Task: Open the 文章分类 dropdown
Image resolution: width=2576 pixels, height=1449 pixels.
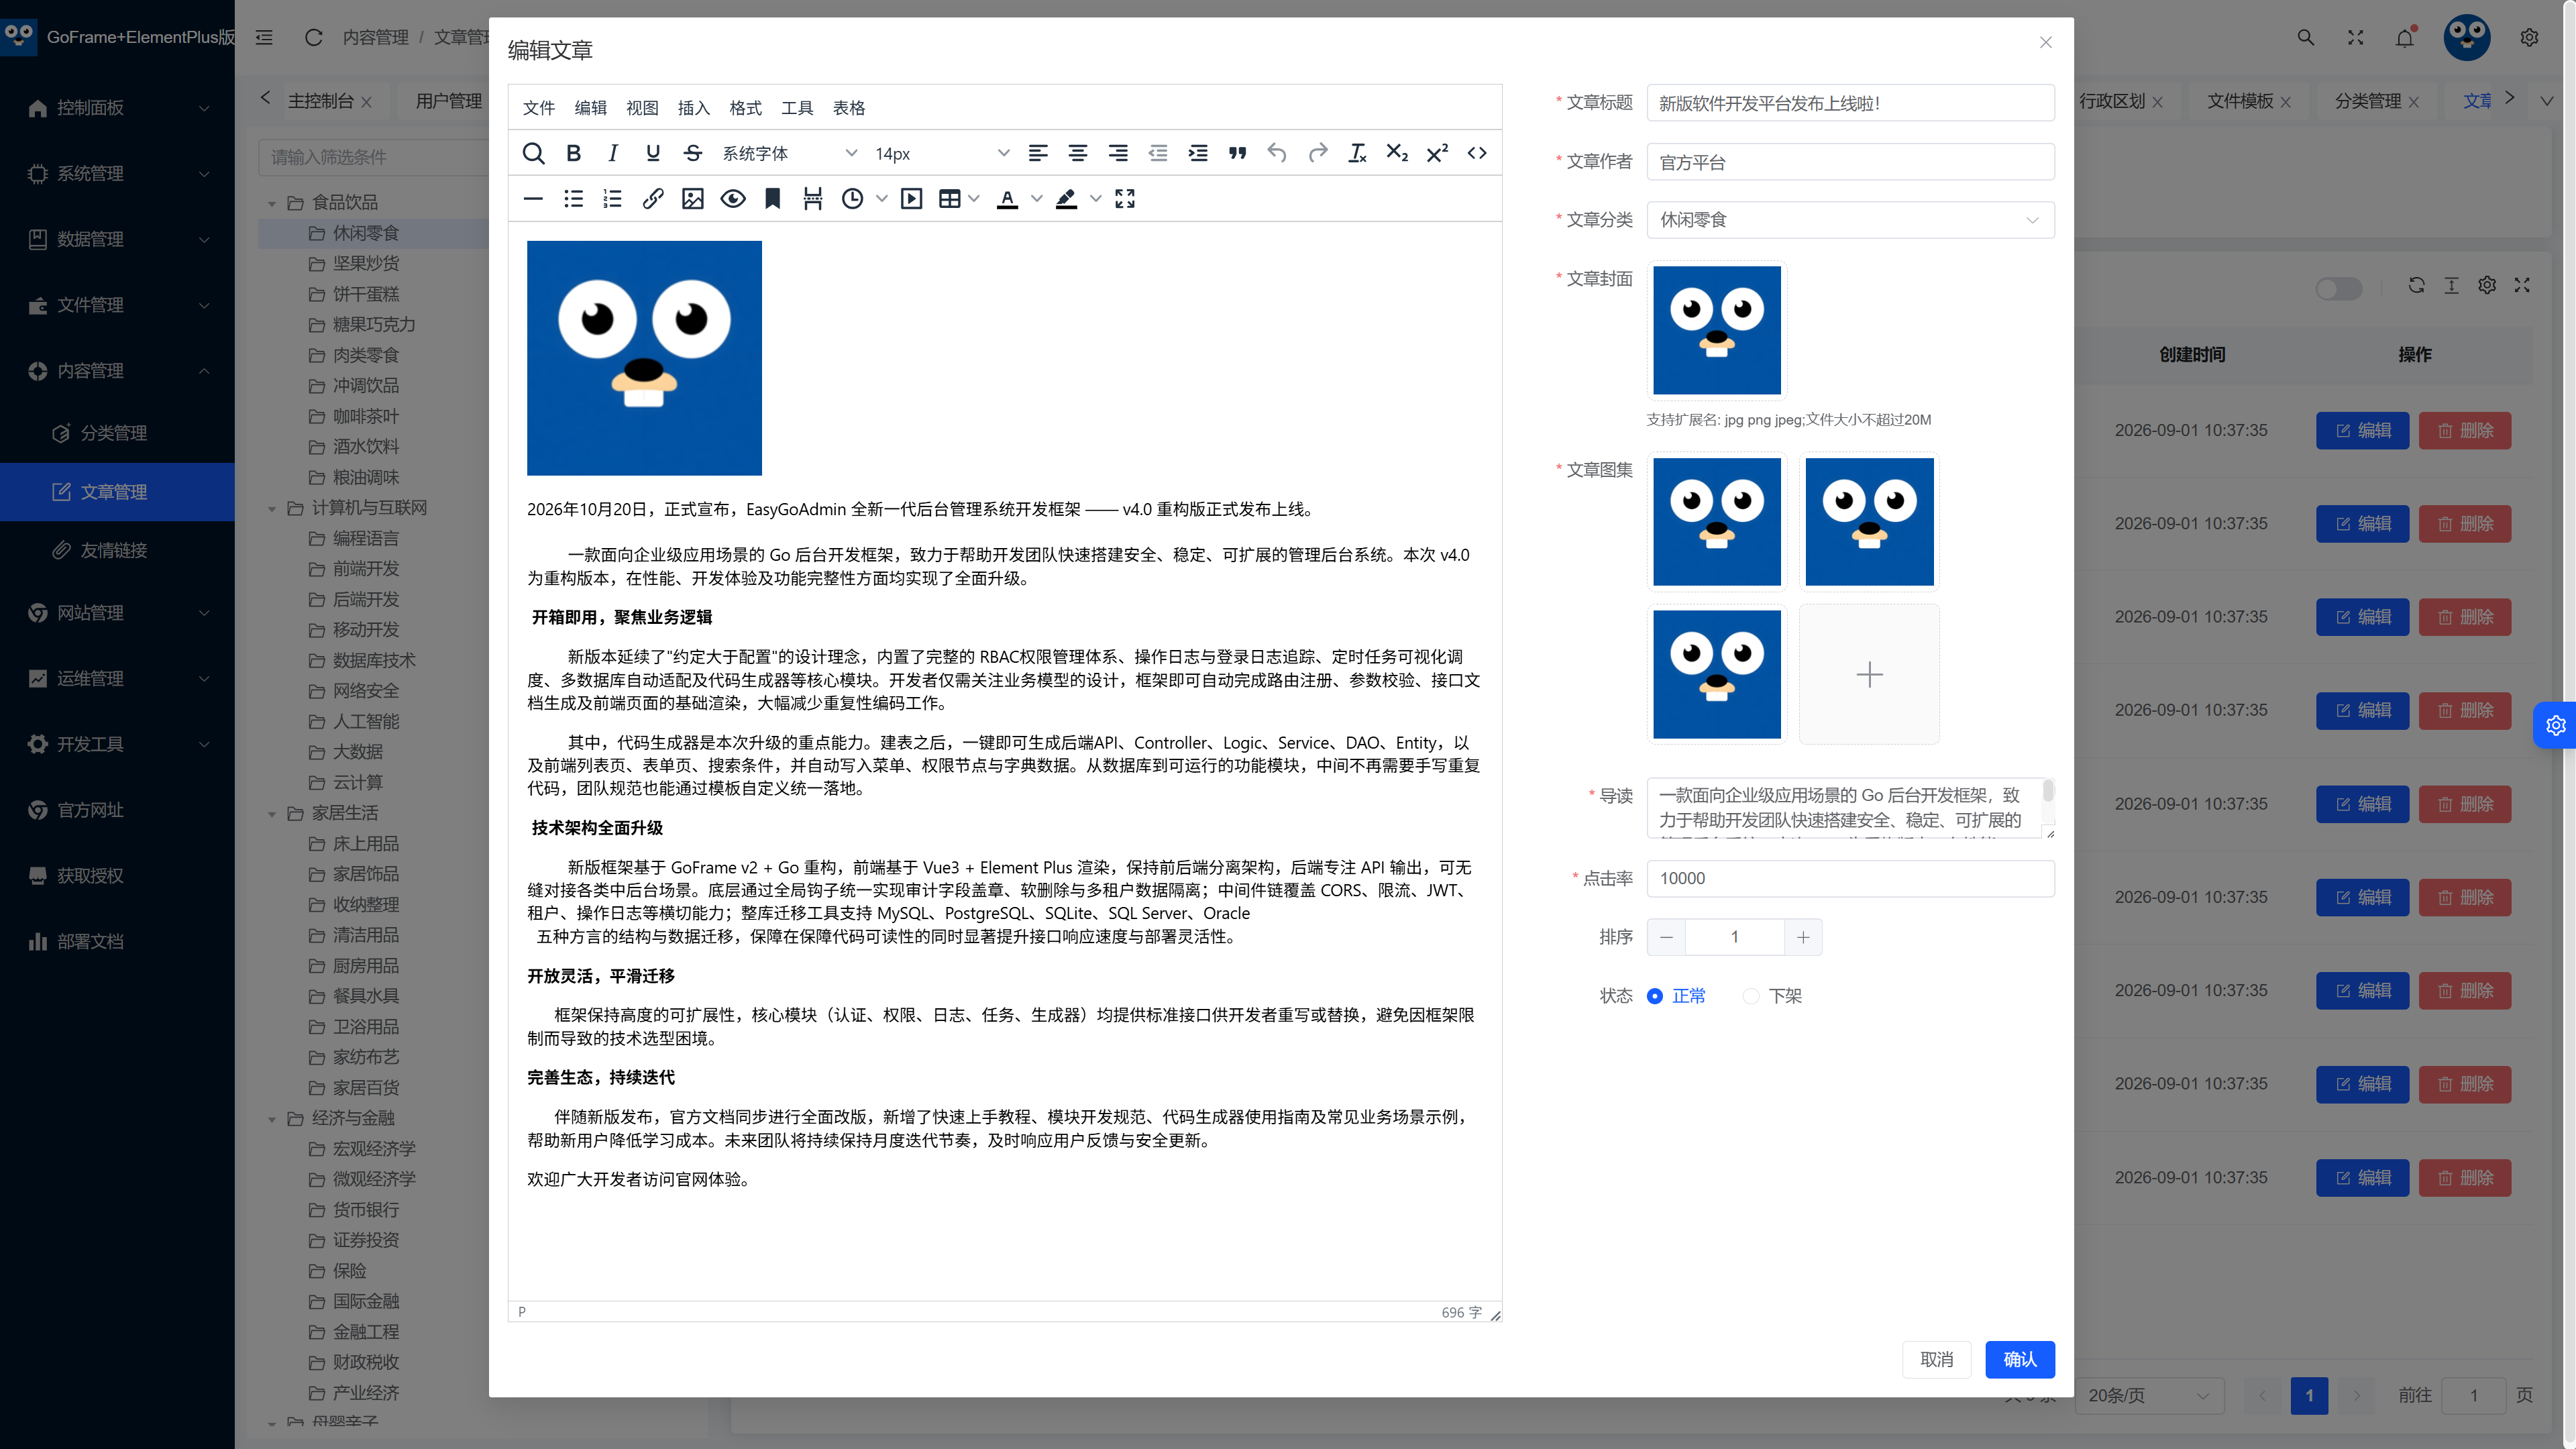Action: click(x=1850, y=220)
